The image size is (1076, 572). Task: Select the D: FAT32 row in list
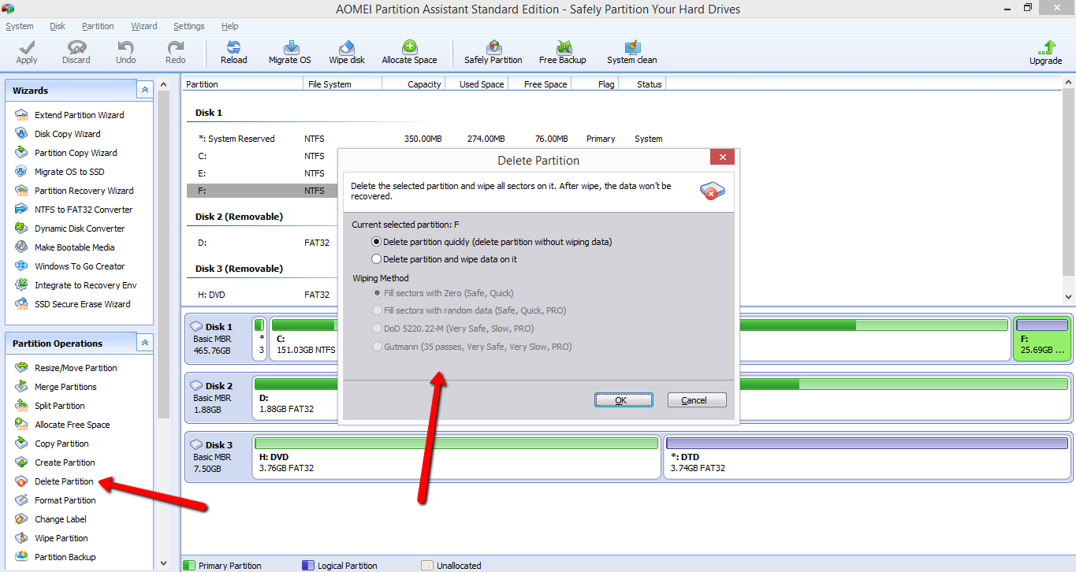262,243
